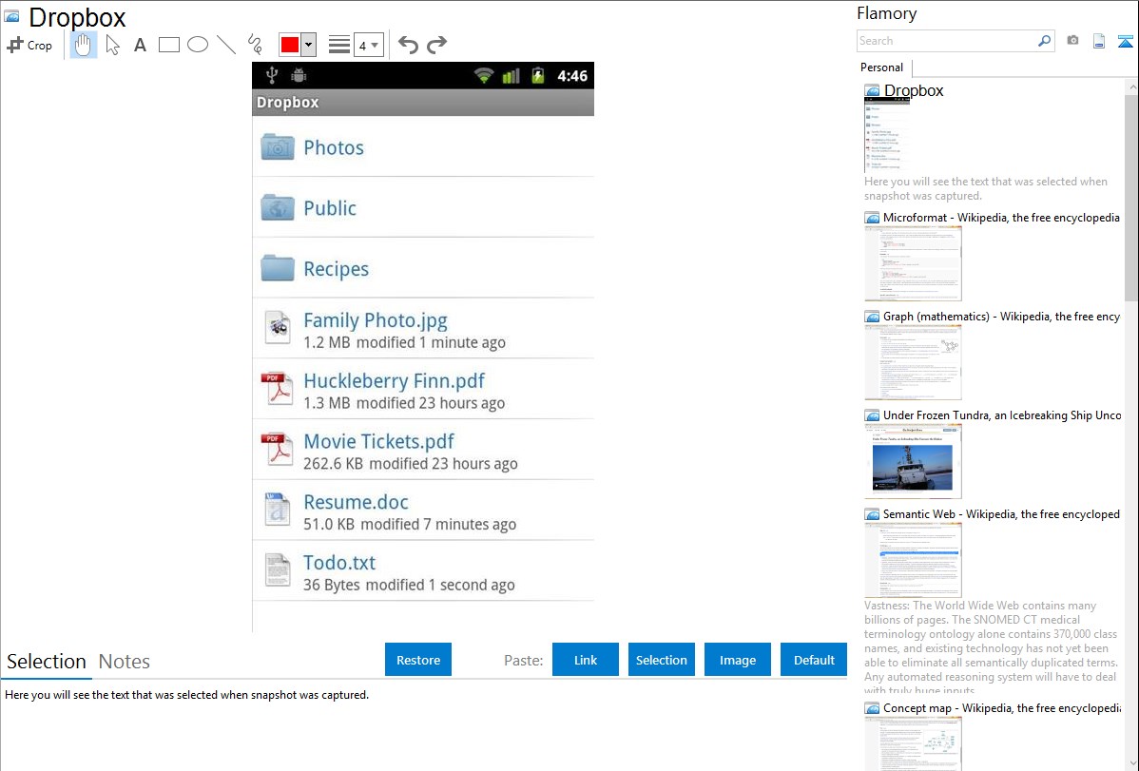Click the Recipes folder icon
Viewport: 1139px width, 771px height.
(x=278, y=268)
